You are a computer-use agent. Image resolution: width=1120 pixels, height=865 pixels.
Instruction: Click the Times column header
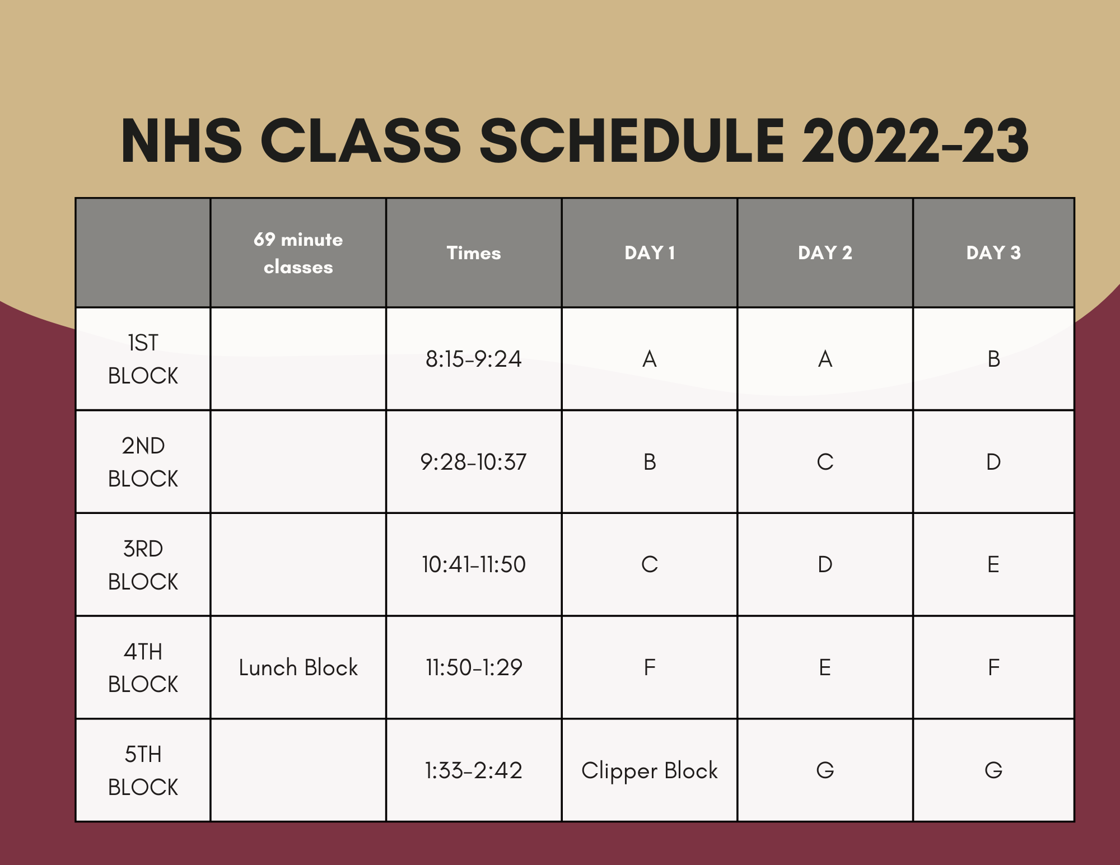point(474,253)
